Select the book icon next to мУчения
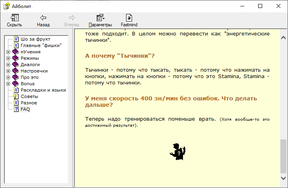This screenshot has width=288, height=188. coord(16,52)
